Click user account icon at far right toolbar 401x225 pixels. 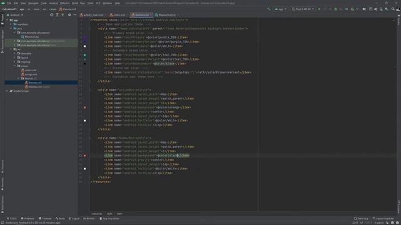pyautogui.click(x=398, y=9)
